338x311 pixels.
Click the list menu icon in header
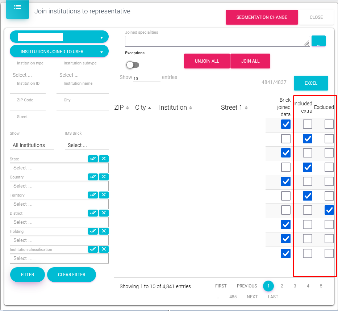tap(17, 7)
